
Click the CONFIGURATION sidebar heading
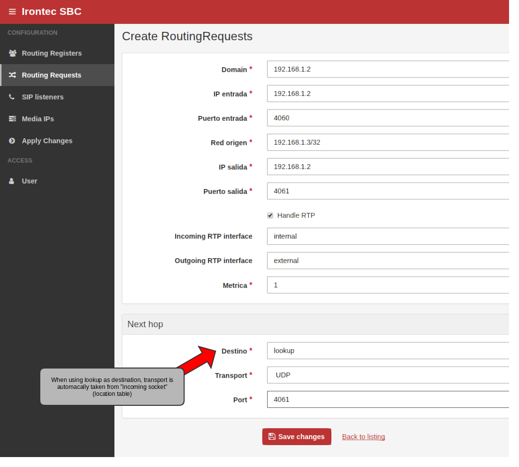click(x=32, y=33)
